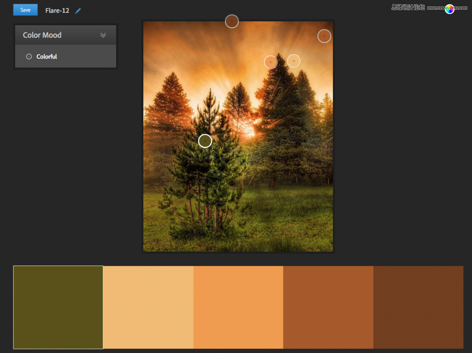The width and height of the screenshot is (472, 353).
Task: Pick the bright orange palette swatch
Action: [x=238, y=307]
